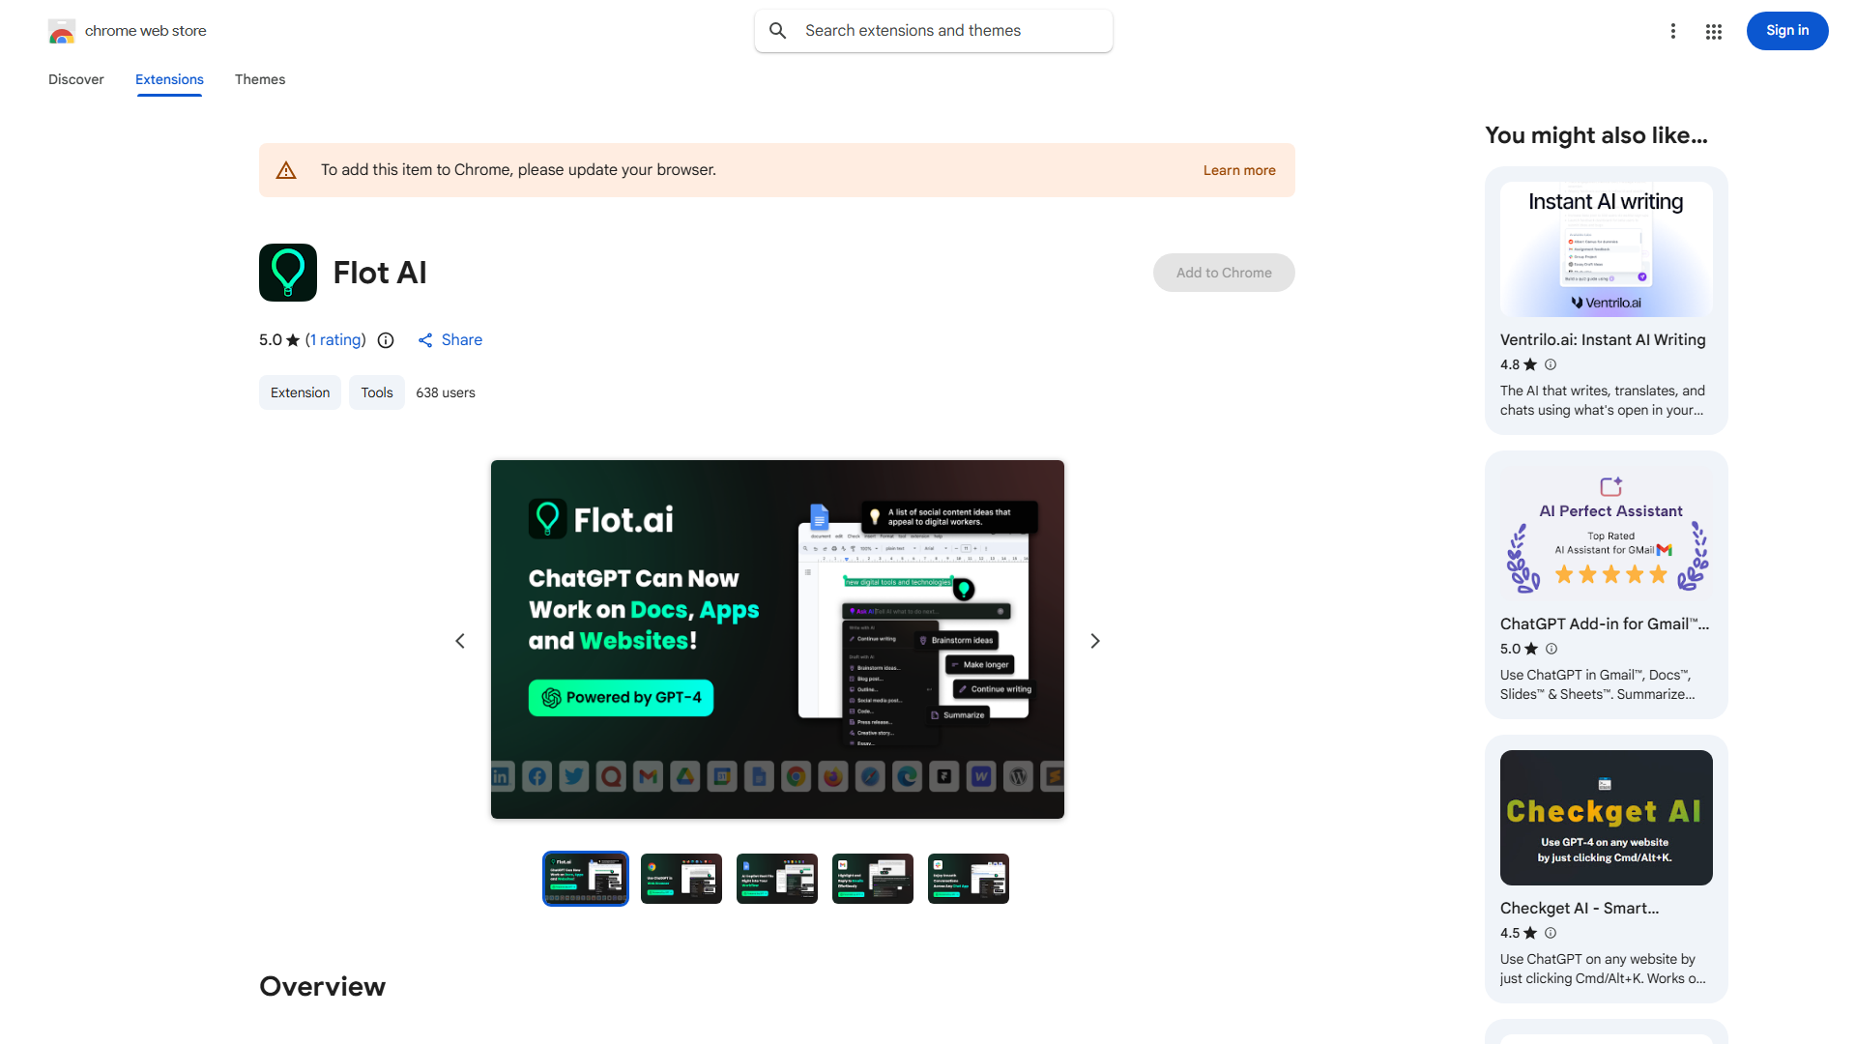Go back using the left carousel arrow
This screenshot has height=1044, width=1856.
coord(460,640)
